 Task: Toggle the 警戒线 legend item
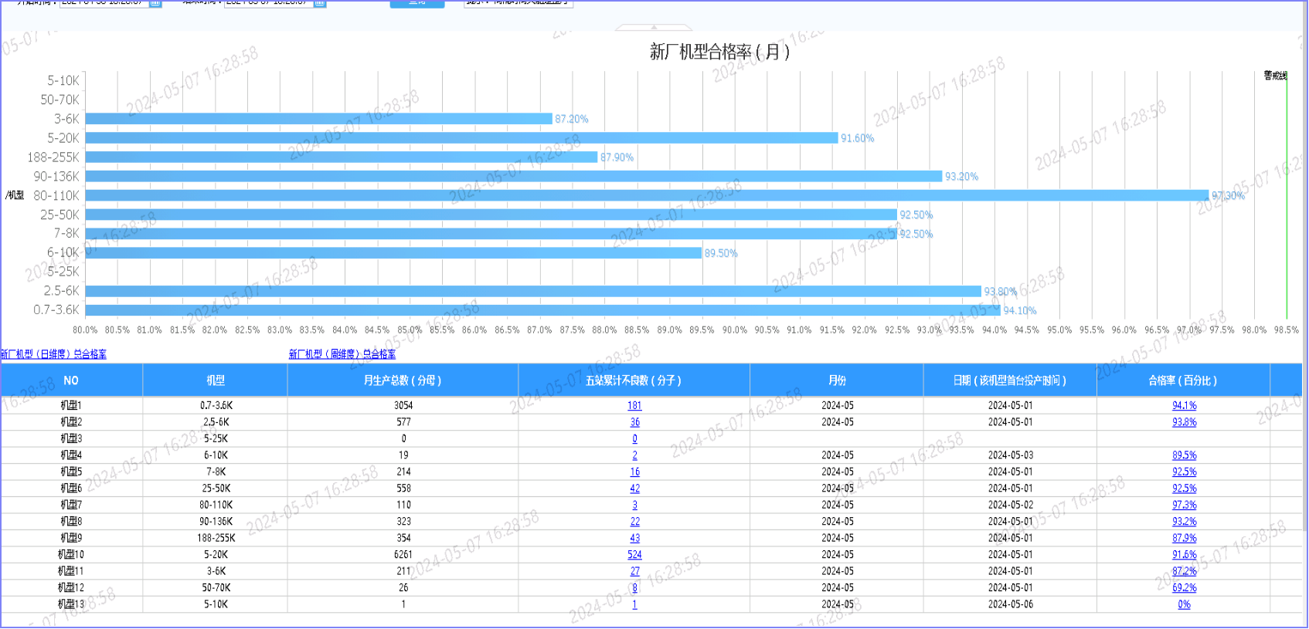pyautogui.click(x=1275, y=76)
